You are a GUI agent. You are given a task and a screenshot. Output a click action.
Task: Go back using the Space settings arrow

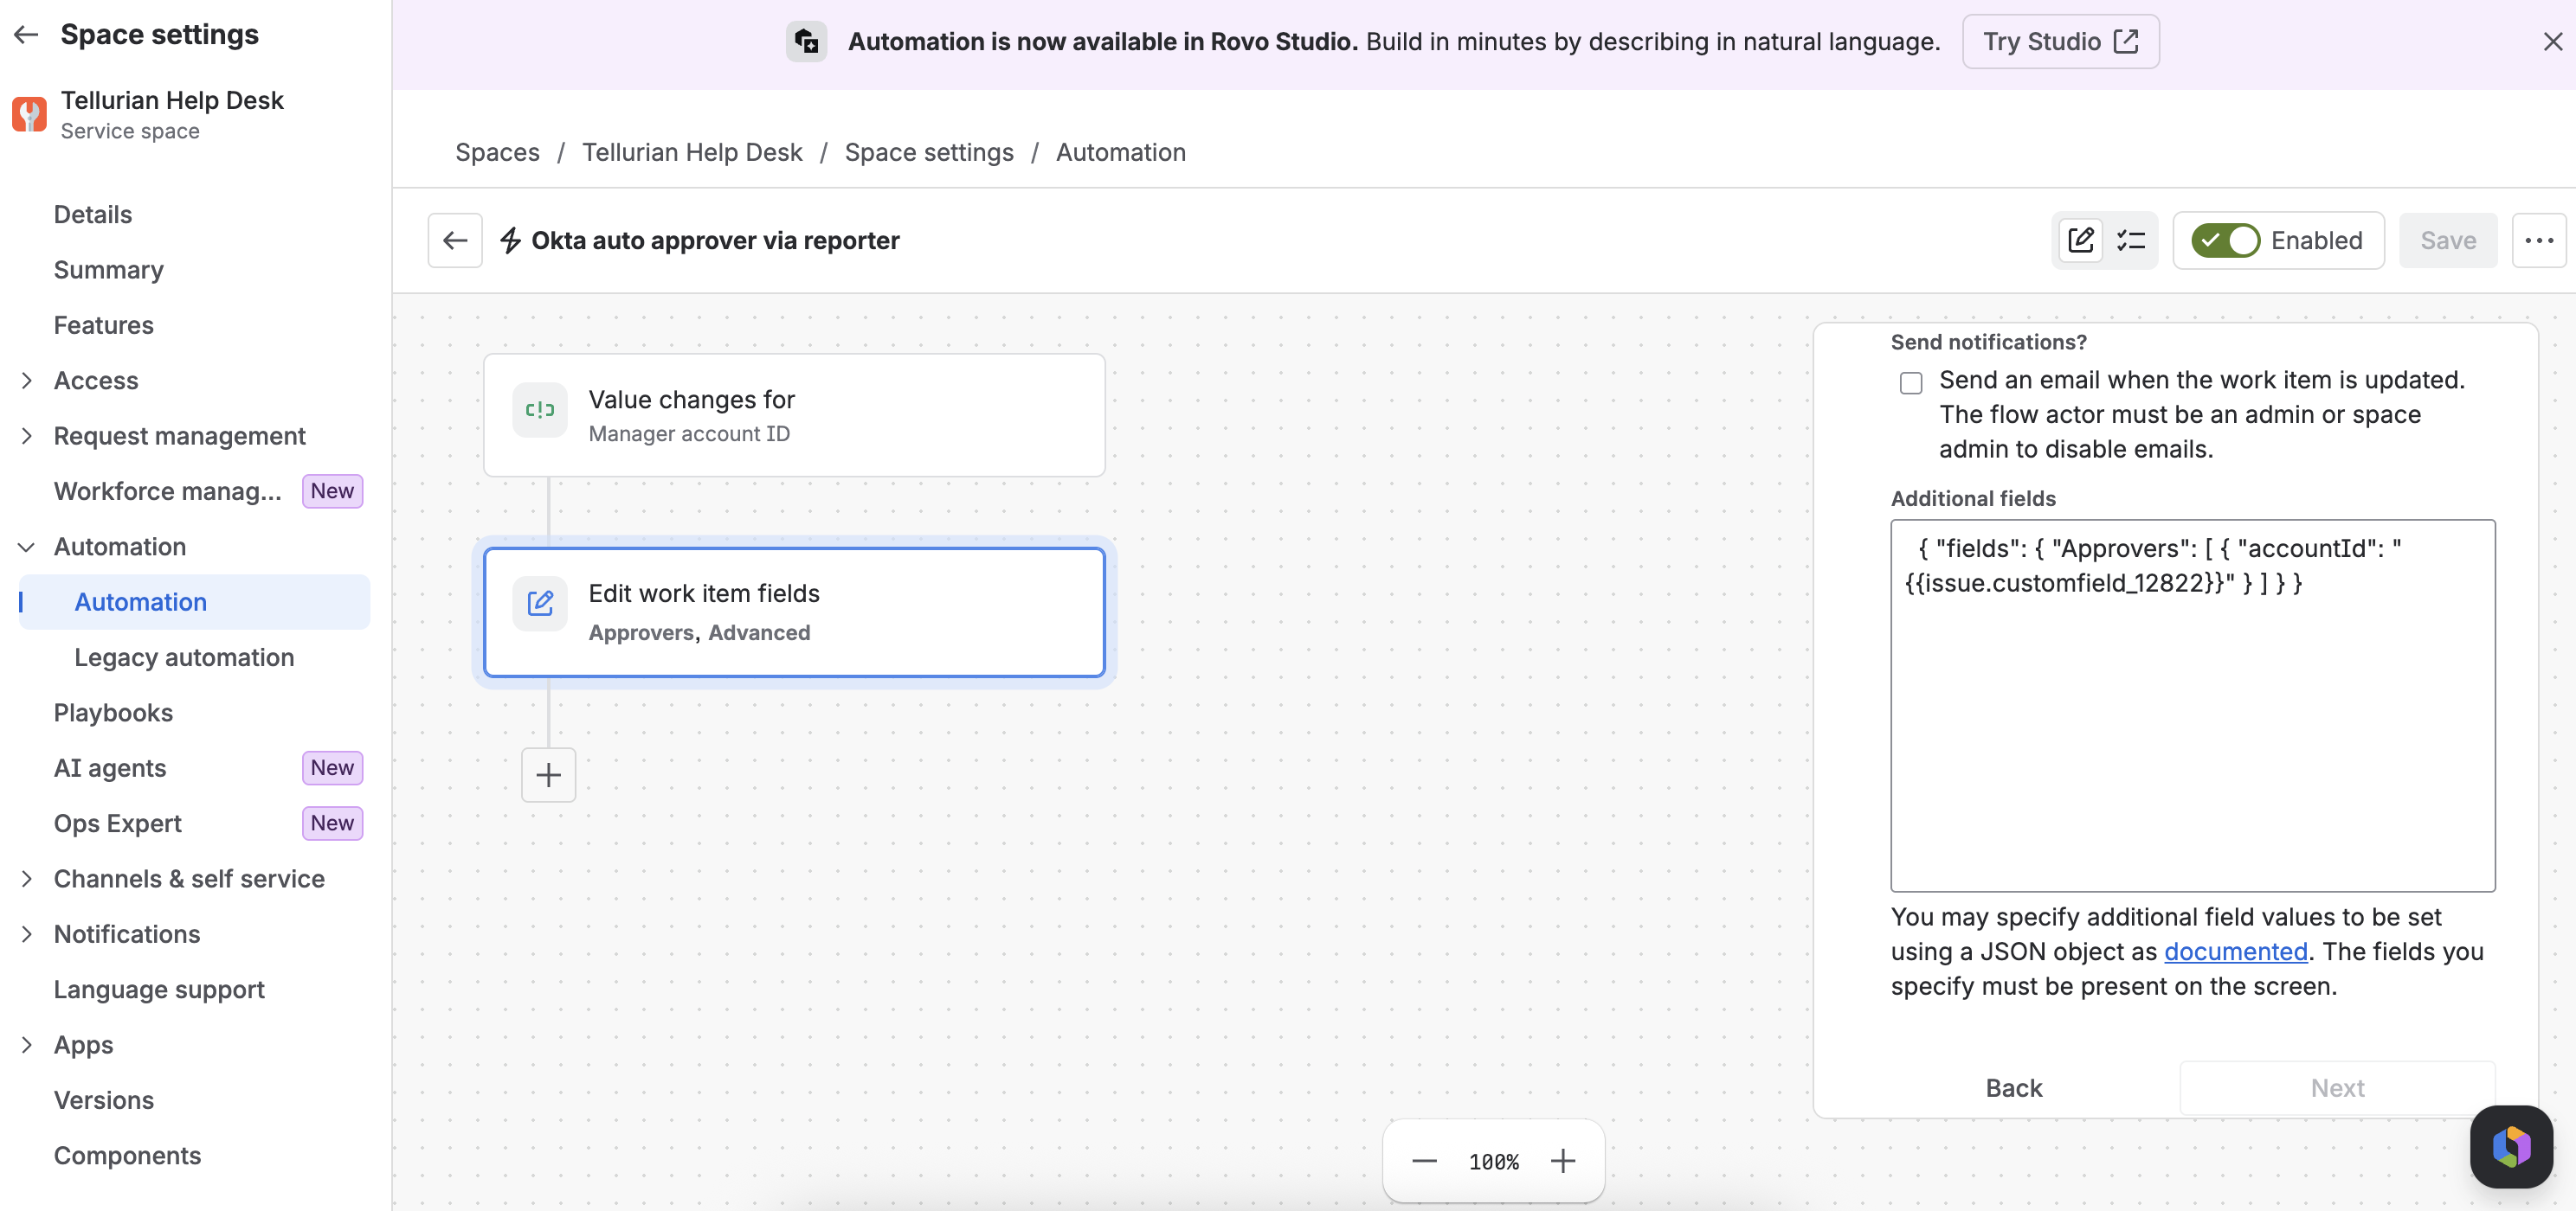click(26, 35)
